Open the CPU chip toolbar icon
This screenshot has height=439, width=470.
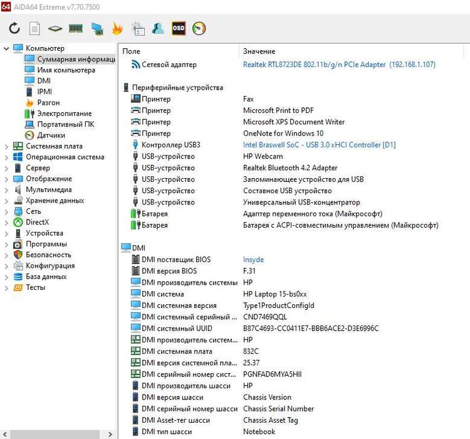pyautogui.click(x=55, y=29)
